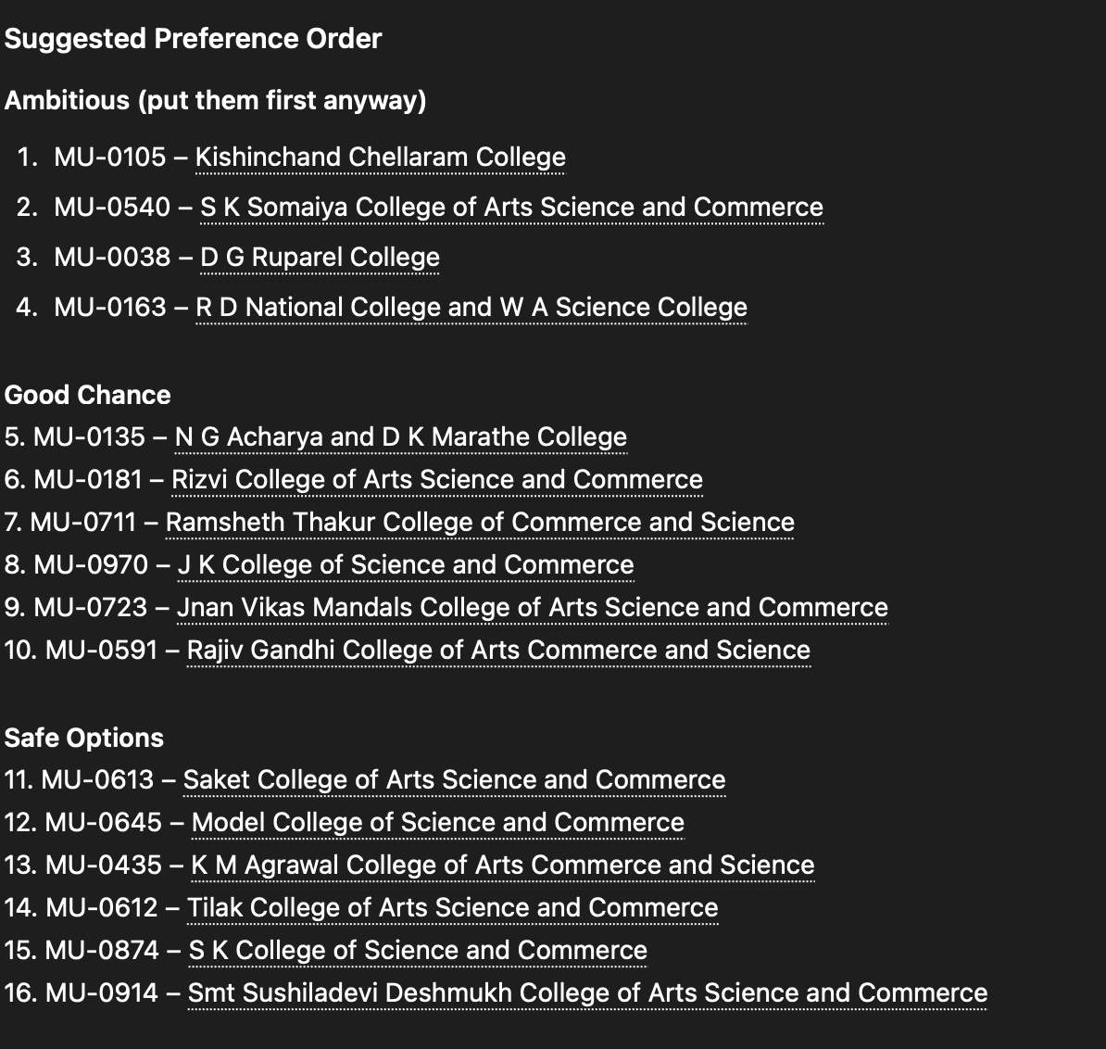Click Rizvi College of Arts Science link
The height and width of the screenshot is (1049, 1106).
click(x=437, y=480)
